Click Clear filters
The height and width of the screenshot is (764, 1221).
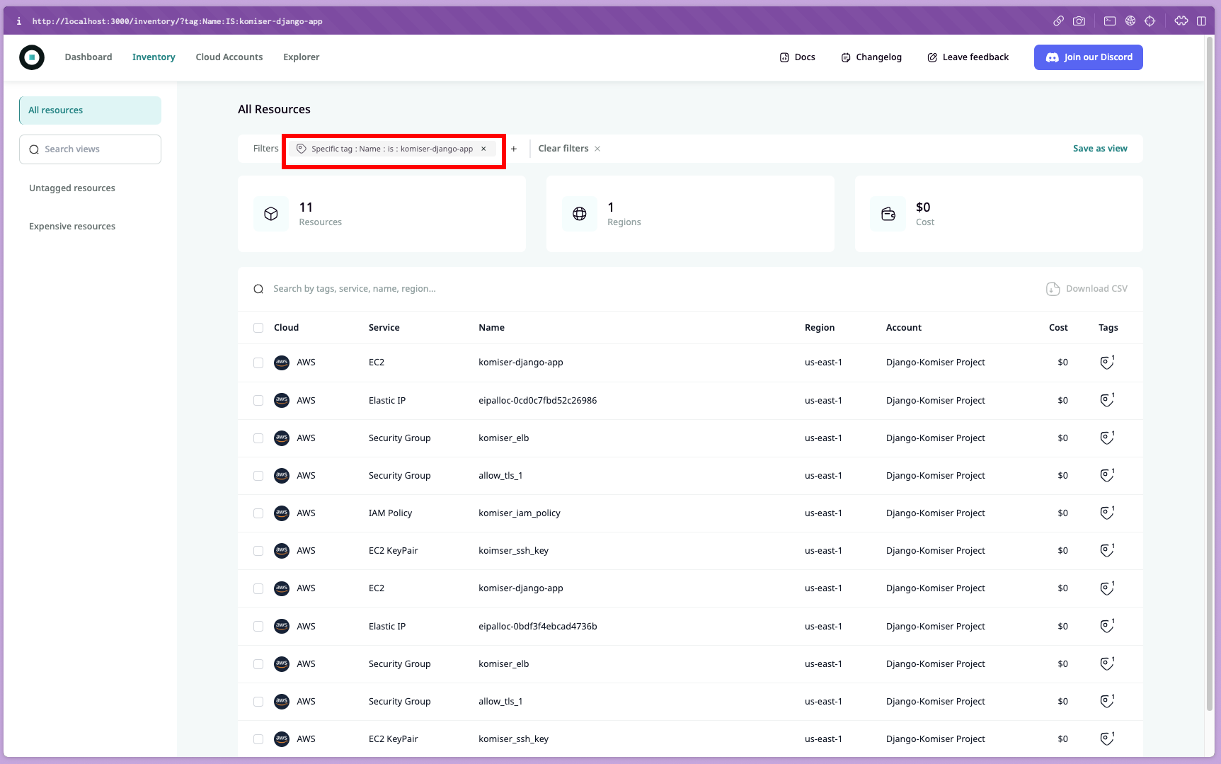click(x=569, y=149)
